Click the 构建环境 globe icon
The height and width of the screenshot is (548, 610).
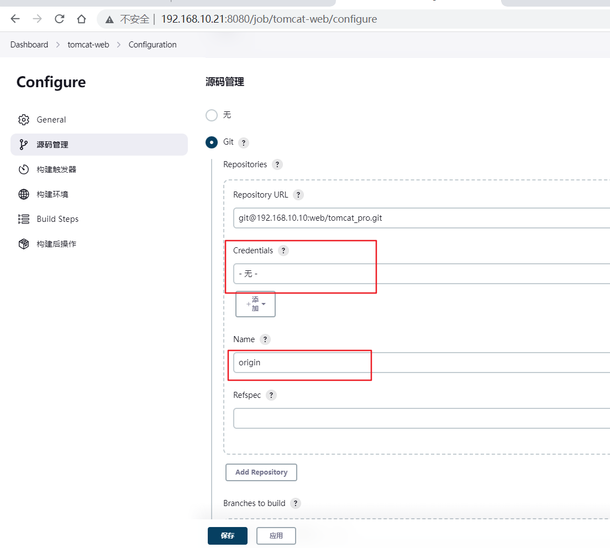tap(24, 194)
